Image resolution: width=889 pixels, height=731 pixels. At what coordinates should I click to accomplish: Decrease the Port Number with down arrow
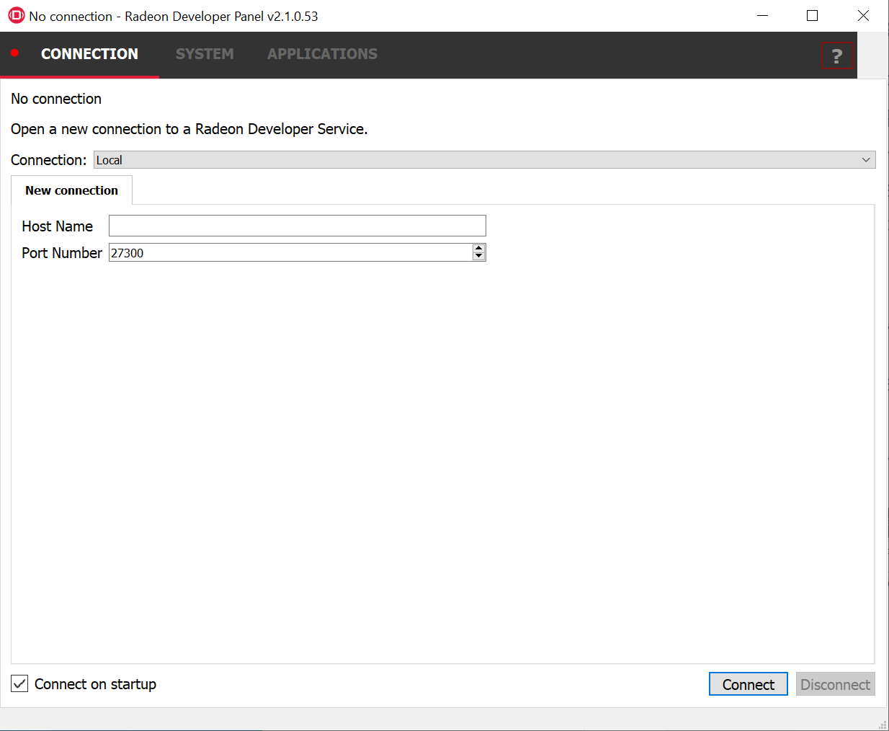point(478,256)
